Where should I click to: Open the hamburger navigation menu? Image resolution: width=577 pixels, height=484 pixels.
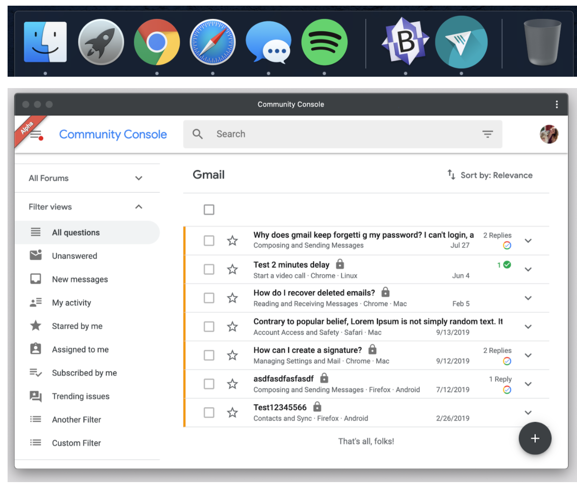36,134
